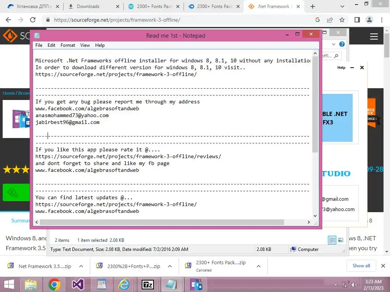Open the tab search chevron
Viewport: 390px width, 292px height.
[342, 7]
